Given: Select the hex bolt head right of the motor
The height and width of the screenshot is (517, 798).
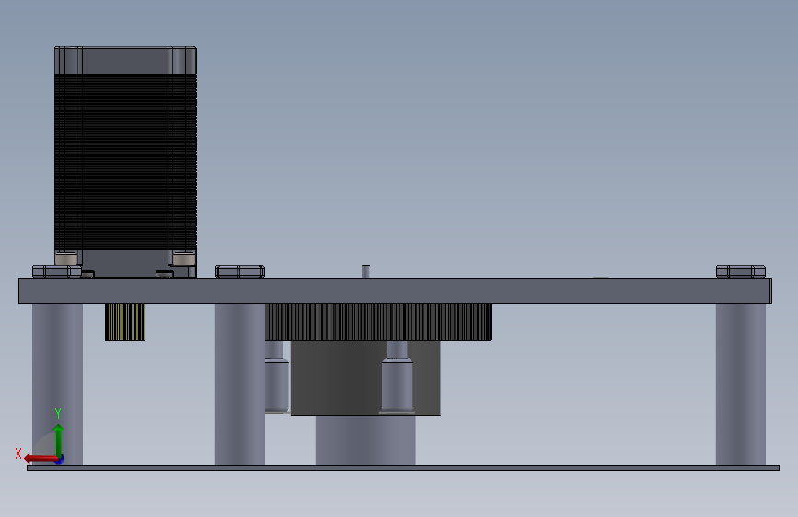Looking at the screenshot, I should (239, 271).
